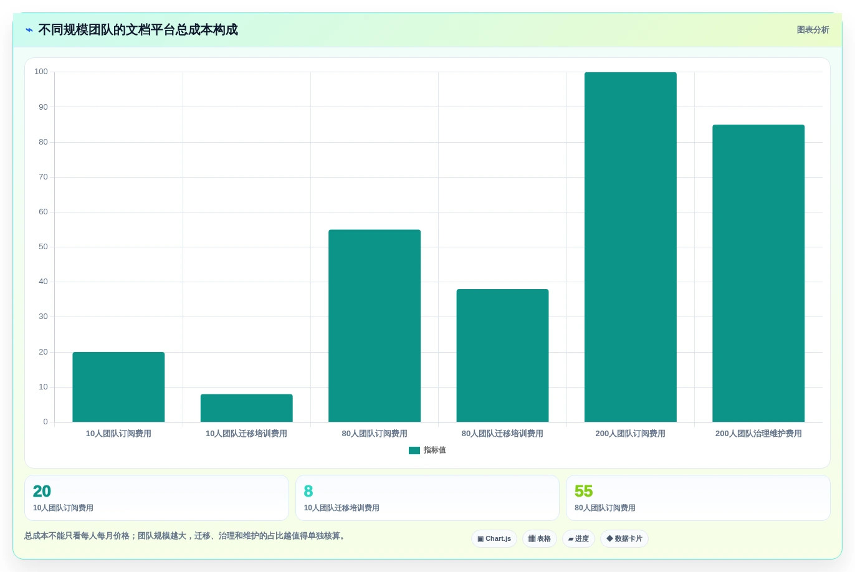Select the 数据卡片 tag chip
The height and width of the screenshot is (572, 855).
(x=624, y=539)
